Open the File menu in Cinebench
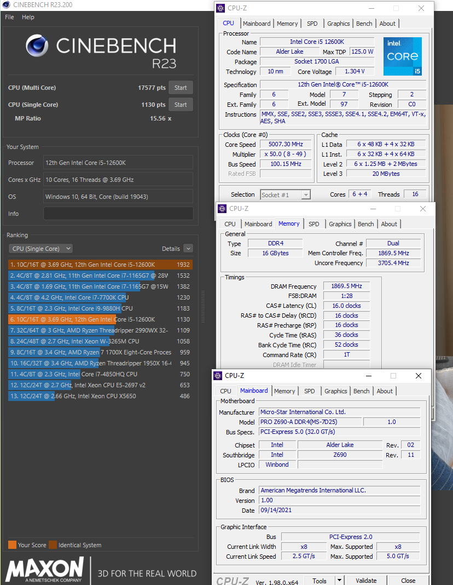453x585 pixels. point(9,17)
